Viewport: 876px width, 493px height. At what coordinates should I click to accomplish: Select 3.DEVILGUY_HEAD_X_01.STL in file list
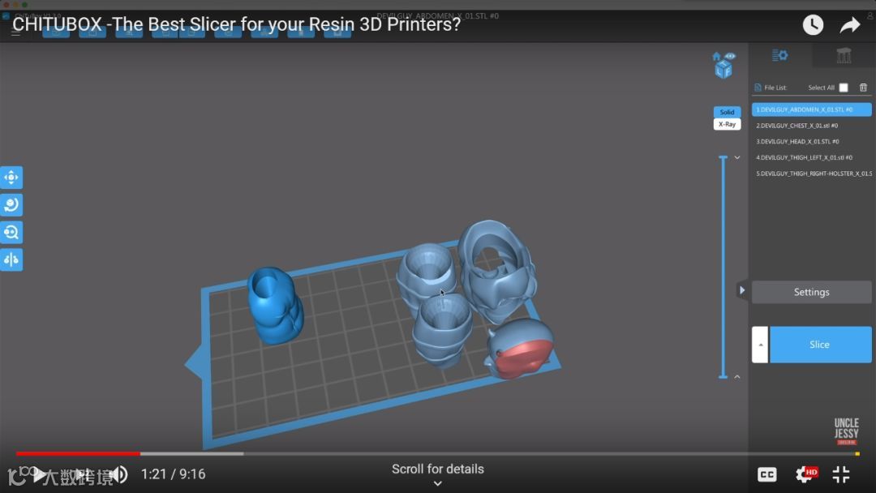(811, 141)
